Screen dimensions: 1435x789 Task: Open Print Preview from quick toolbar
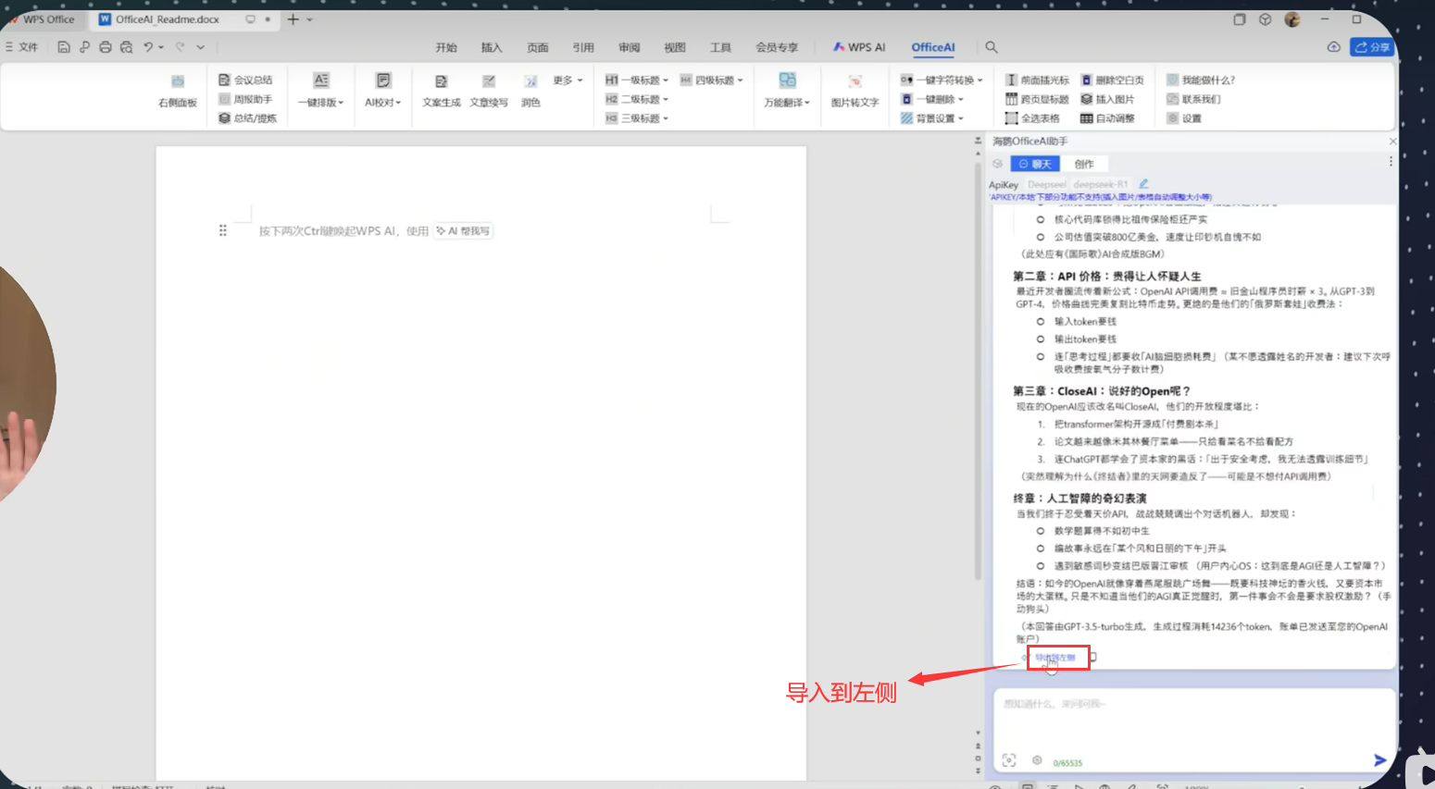127,47
